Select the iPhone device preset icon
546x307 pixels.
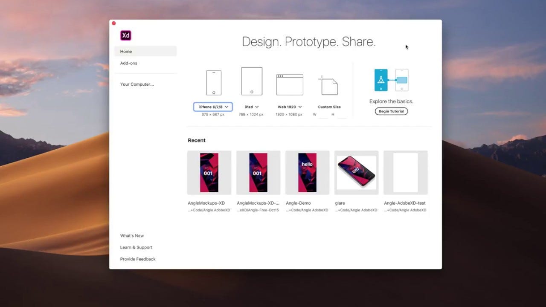(213, 82)
